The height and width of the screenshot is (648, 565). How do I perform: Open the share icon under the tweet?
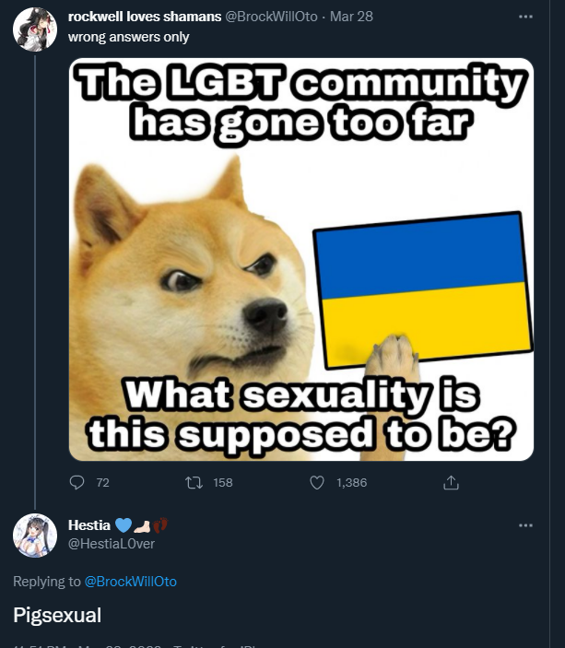click(x=451, y=482)
